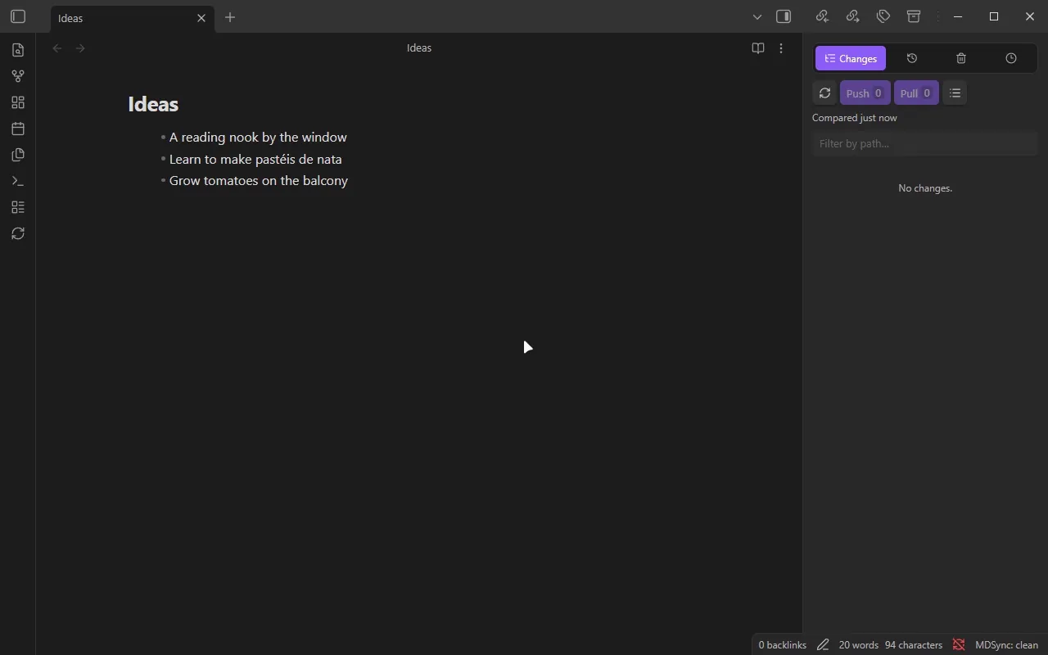Open a new tab with plus
This screenshot has width=1048, height=655.
[230, 17]
